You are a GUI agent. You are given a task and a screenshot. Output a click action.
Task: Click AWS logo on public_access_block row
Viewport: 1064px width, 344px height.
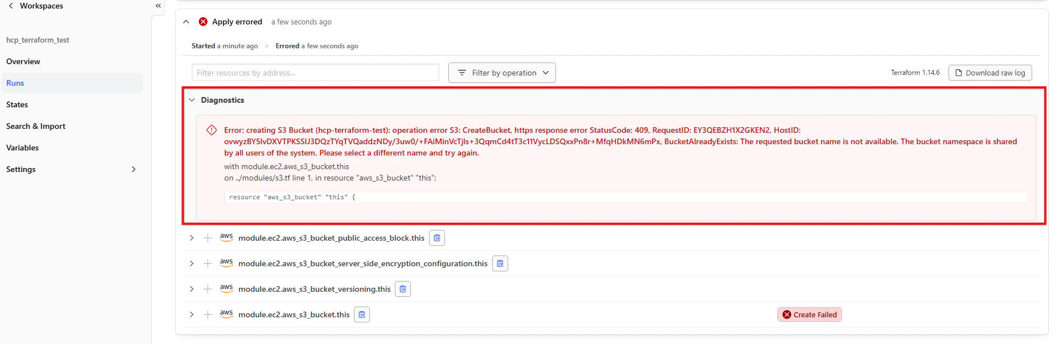pyautogui.click(x=226, y=237)
